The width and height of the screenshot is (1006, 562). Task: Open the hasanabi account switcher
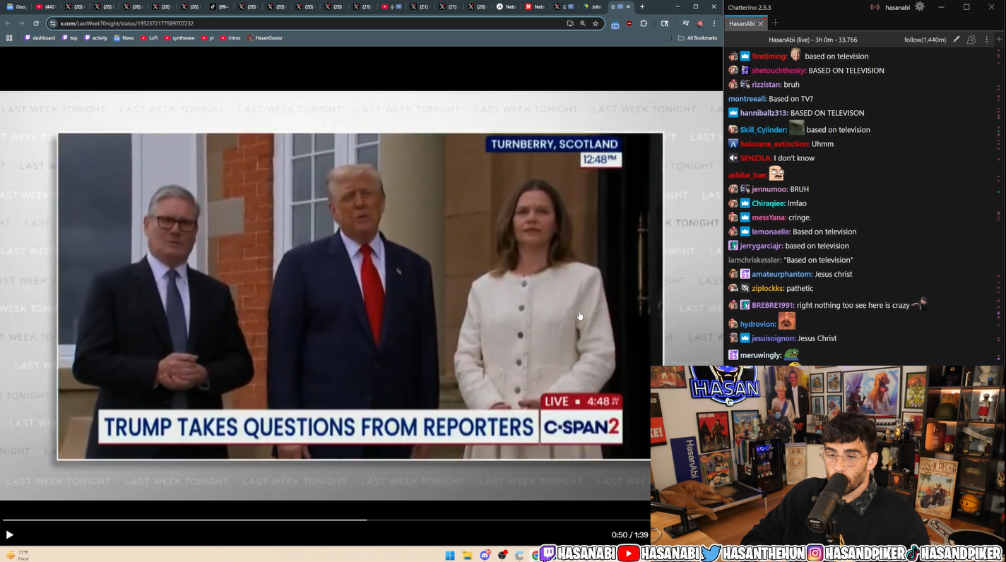pyautogui.click(x=897, y=7)
